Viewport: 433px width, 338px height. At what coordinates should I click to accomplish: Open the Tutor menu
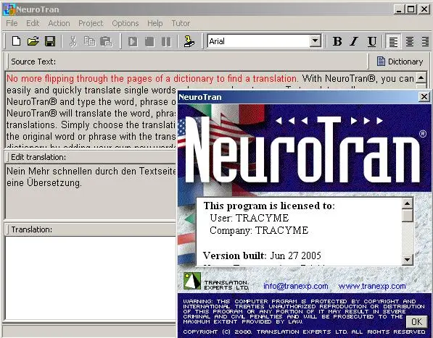[181, 23]
